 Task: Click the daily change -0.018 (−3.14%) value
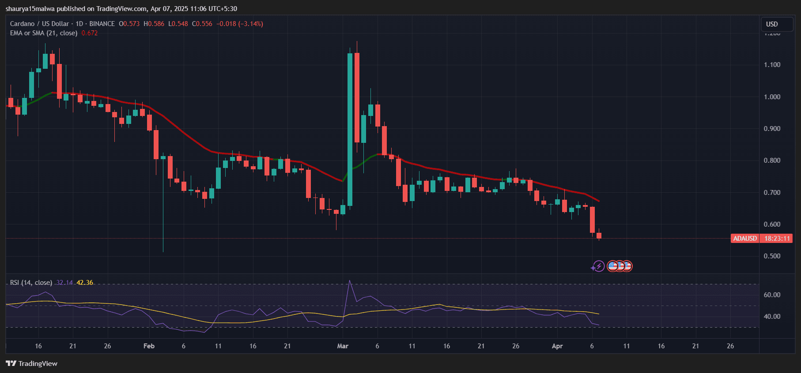tap(240, 24)
